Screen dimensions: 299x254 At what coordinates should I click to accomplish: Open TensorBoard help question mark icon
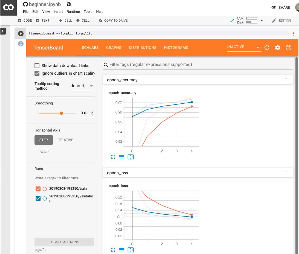coord(289,48)
